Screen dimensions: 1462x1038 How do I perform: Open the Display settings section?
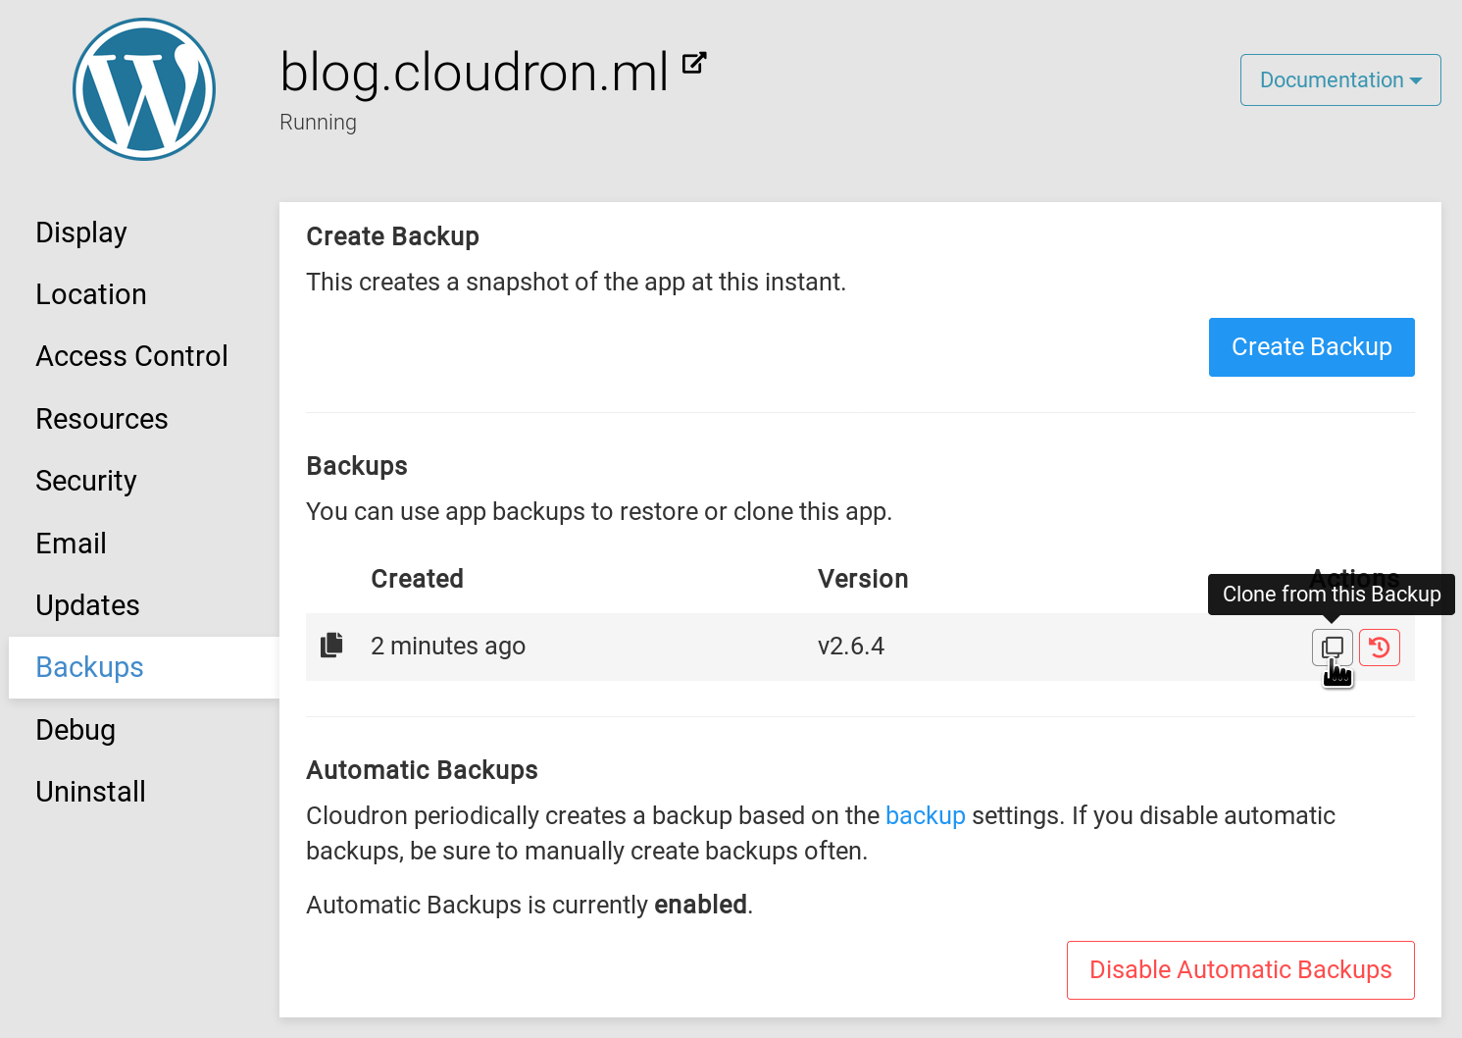[81, 233]
